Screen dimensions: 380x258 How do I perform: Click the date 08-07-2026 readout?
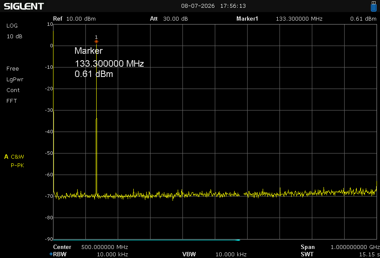coord(198,6)
